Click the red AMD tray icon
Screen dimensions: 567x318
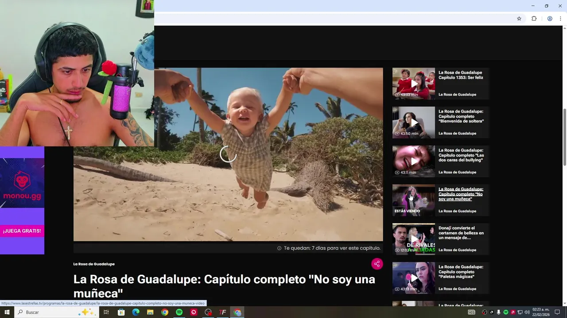pos(513,312)
